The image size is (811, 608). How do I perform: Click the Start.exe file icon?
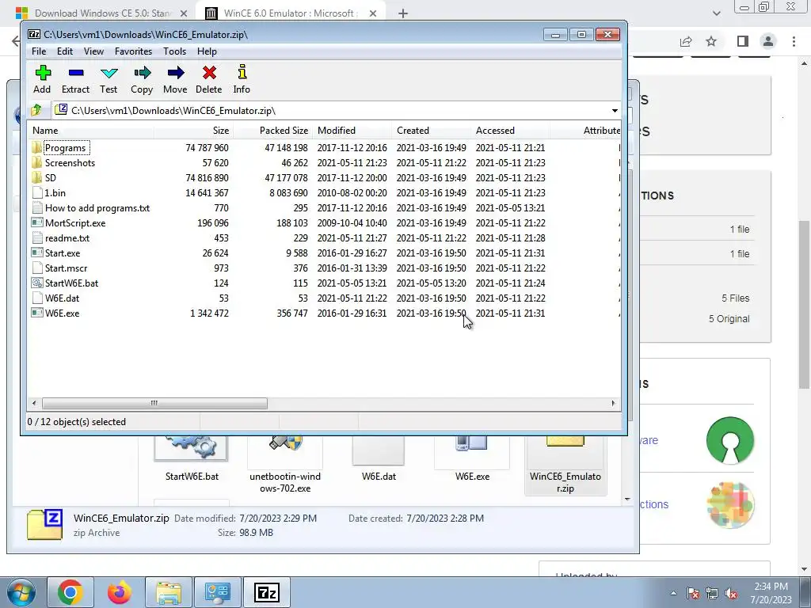36,253
